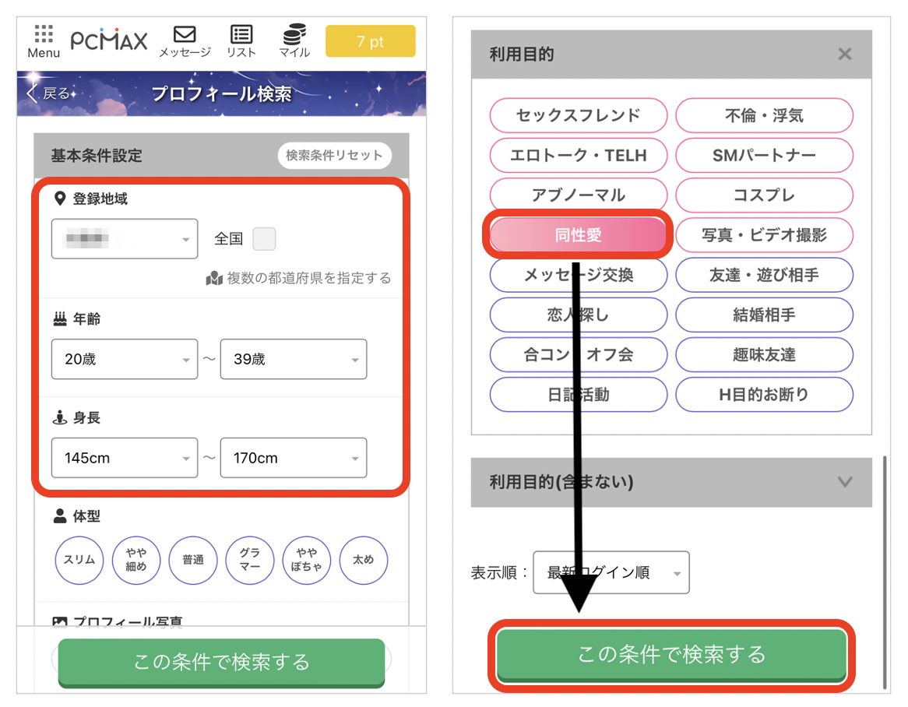Close the 利用目的 panel with X
The height and width of the screenshot is (707, 908).
[844, 55]
